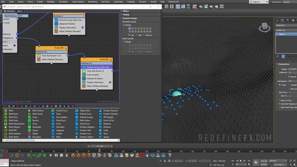297x167 pixels.
Task: Enable Export groups Change checkbox
Action: coord(124,42)
